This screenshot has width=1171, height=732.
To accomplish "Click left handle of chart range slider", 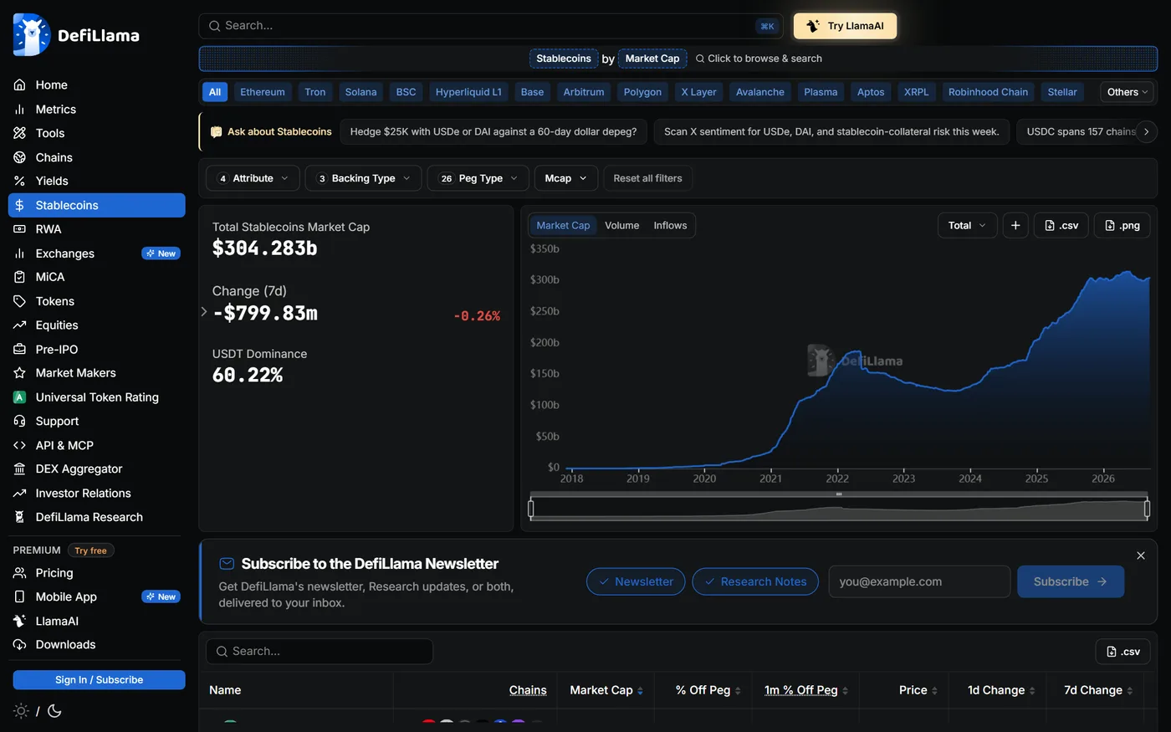I will (531, 509).
